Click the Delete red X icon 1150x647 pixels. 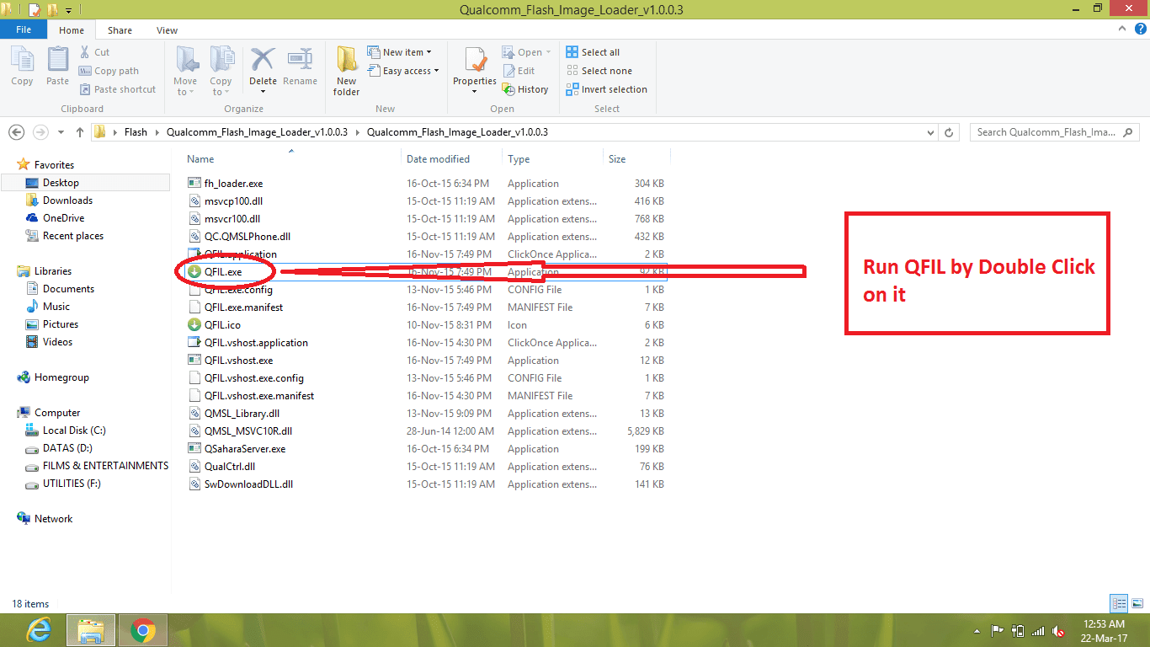263,61
